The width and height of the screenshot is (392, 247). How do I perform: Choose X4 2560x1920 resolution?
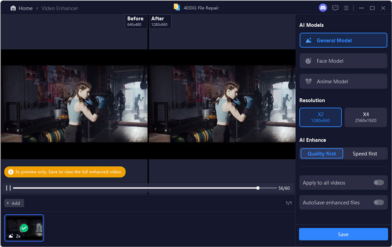[366, 118]
